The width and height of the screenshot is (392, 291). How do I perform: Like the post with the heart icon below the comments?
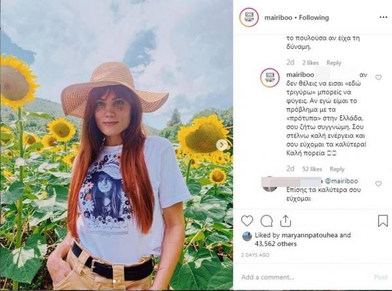(247, 221)
